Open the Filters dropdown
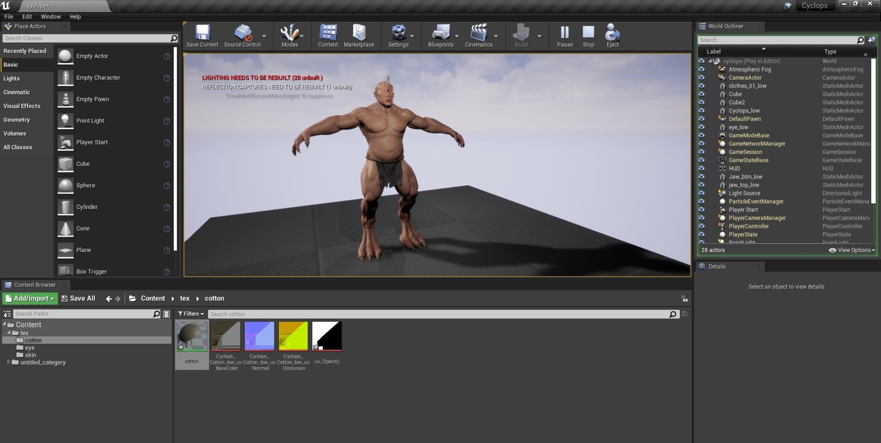881x443 pixels. (x=191, y=314)
